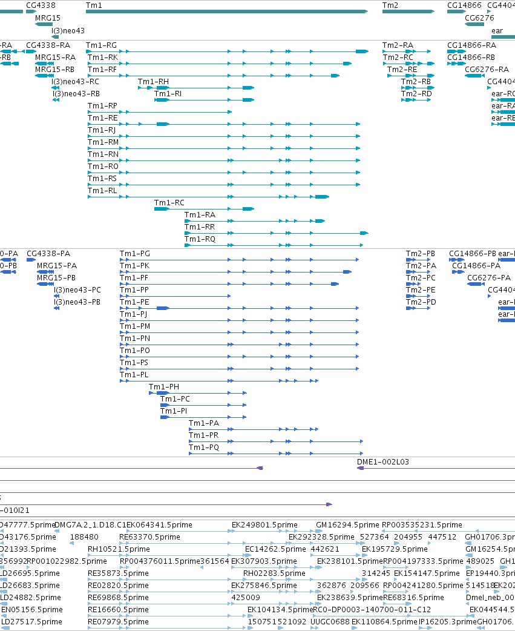Select protein Tm1-PG
This screenshot has height=631, width=515.
pos(239,260)
